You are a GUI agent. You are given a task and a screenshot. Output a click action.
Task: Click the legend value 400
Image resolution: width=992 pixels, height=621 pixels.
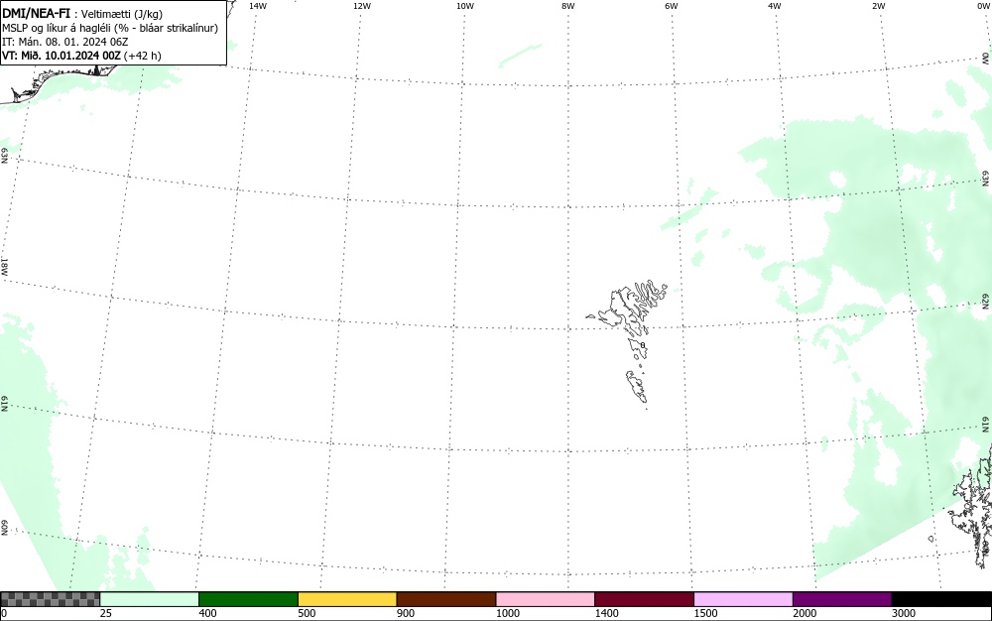point(207,613)
